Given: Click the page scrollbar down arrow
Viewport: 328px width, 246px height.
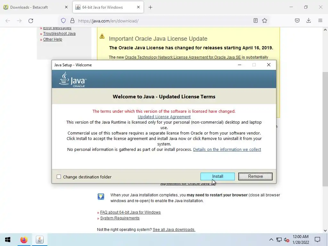Looking at the screenshot, I should 325,231.
